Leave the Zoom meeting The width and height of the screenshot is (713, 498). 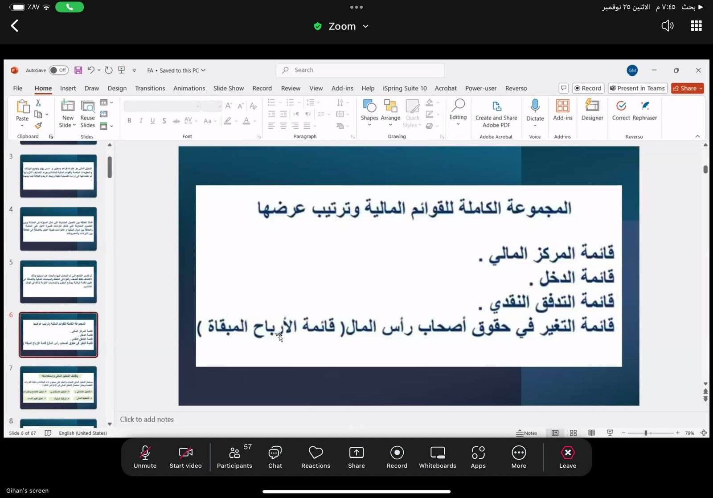(567, 457)
